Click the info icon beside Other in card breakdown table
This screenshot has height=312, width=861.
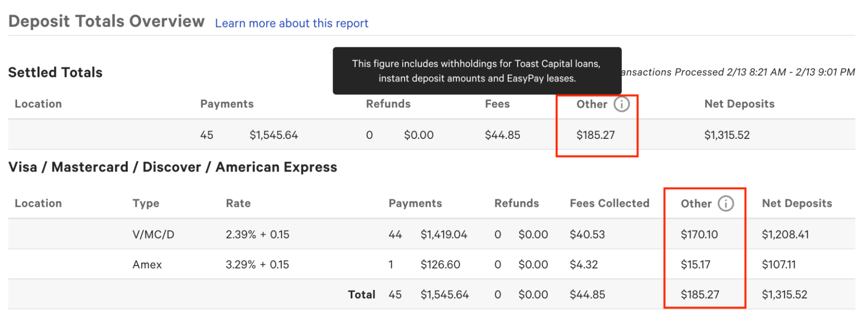(725, 204)
